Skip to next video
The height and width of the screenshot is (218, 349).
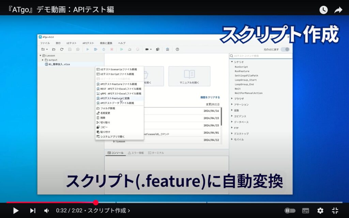[32, 211]
